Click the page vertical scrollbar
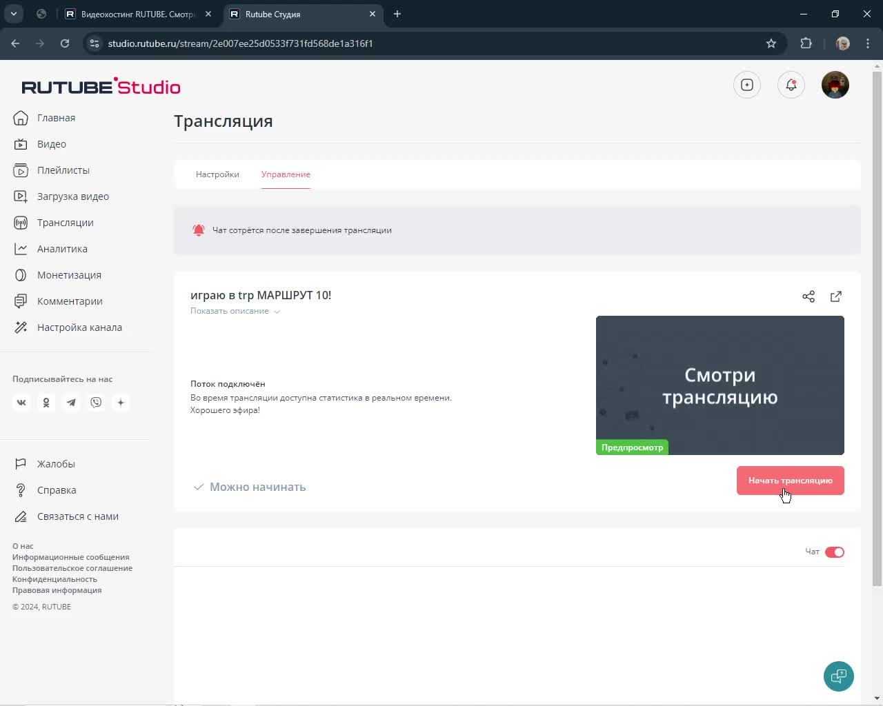The height and width of the screenshot is (706, 883). 877,330
